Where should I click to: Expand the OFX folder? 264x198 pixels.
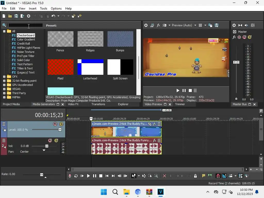coord(4,77)
